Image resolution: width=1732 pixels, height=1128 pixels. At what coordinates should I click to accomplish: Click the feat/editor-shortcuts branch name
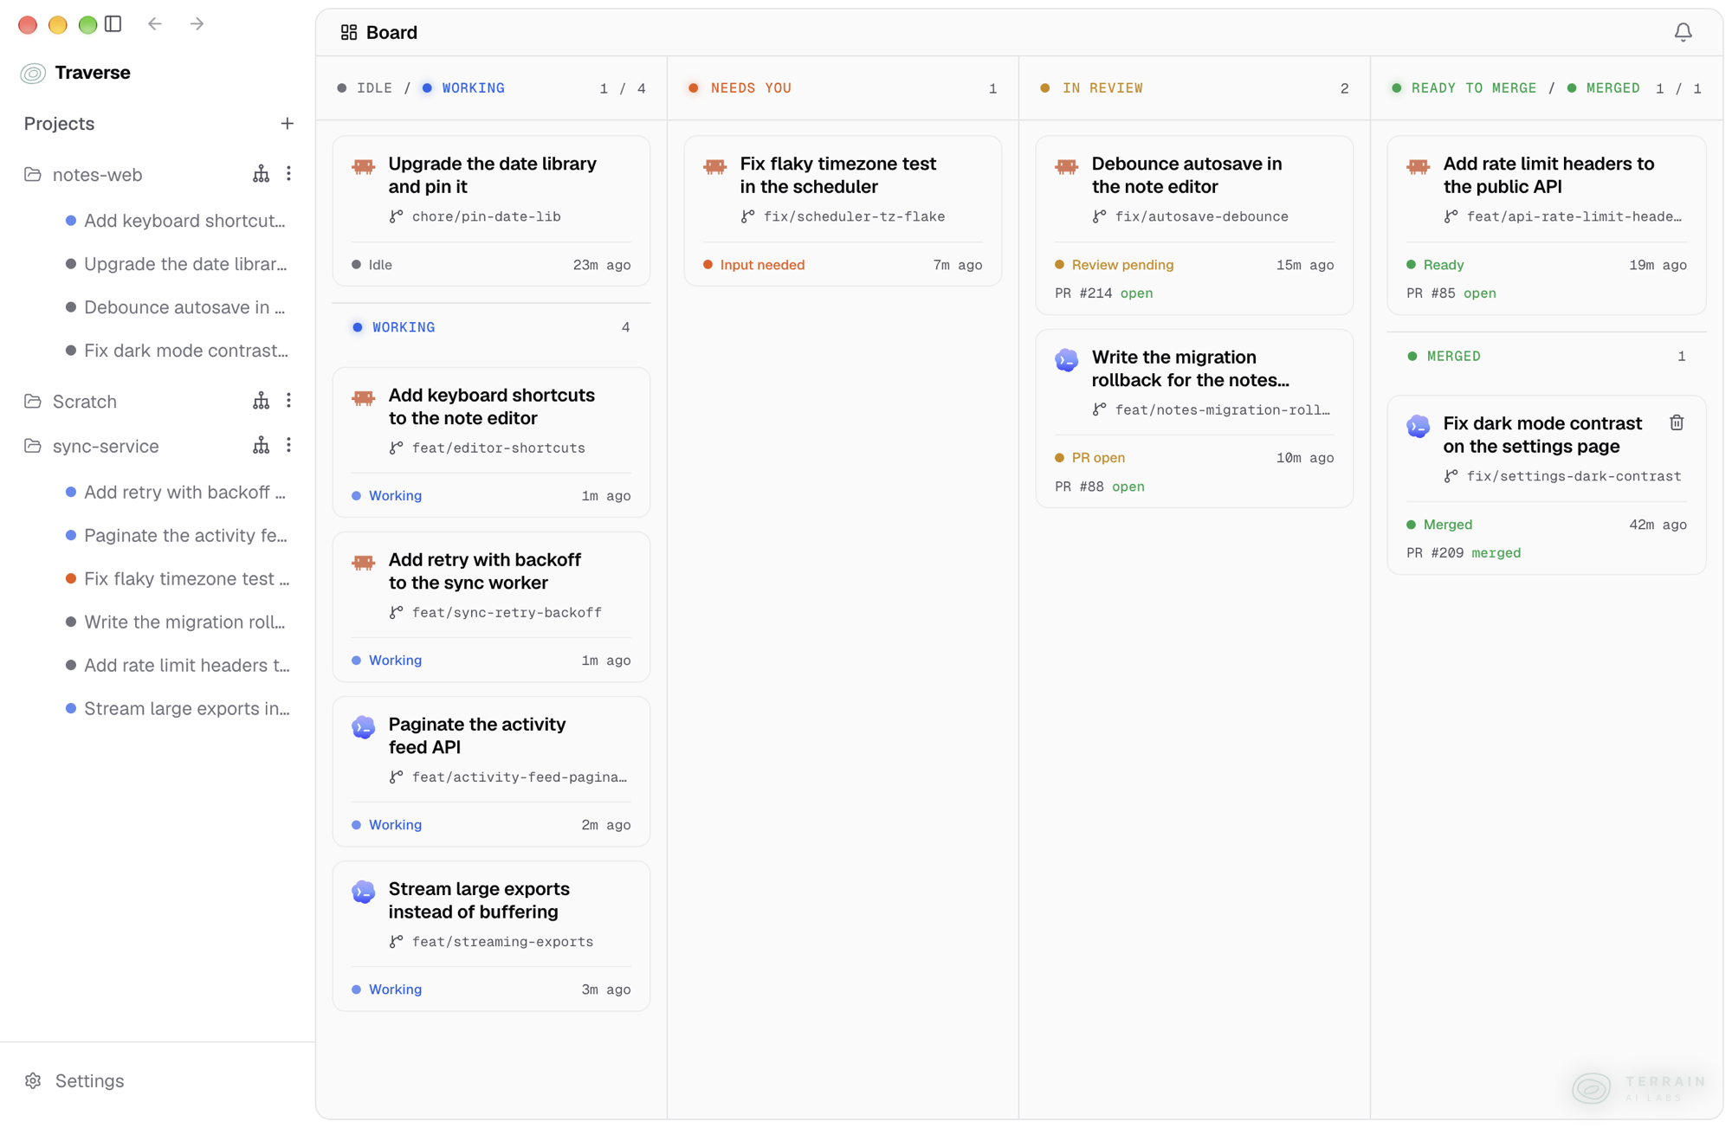[x=498, y=448]
